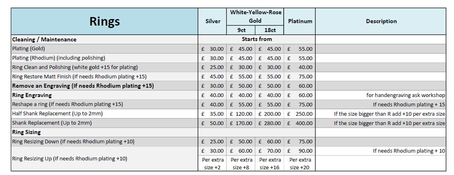Select the Plating (Gold) row label
Screen dimensions: 454x175
tap(104, 49)
